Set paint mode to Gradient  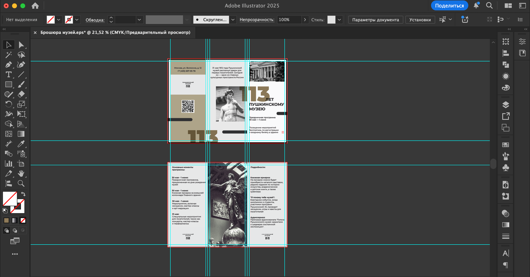[x=15, y=220]
